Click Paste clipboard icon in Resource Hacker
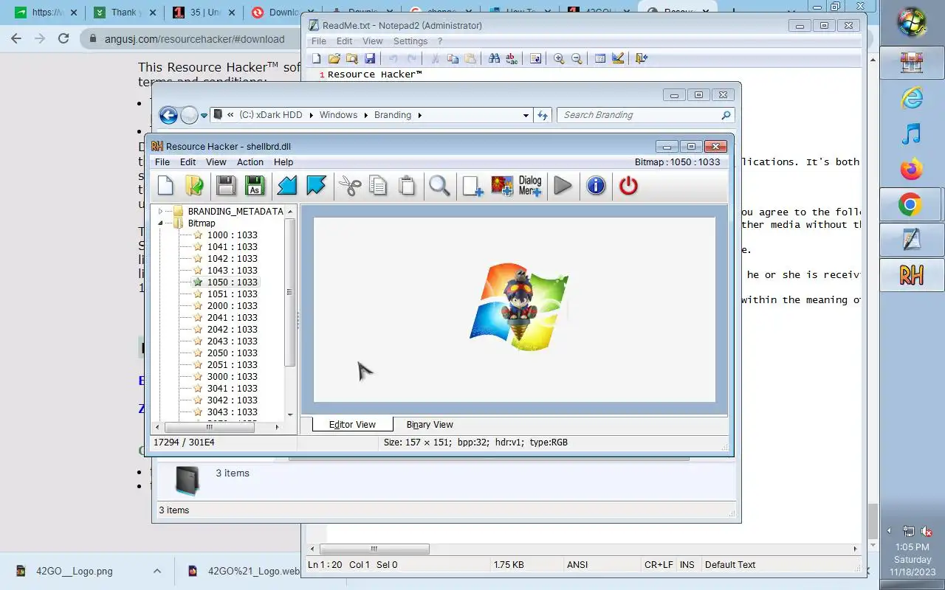This screenshot has height=590, width=945. click(407, 186)
